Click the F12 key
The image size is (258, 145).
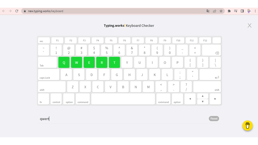tap(205, 41)
